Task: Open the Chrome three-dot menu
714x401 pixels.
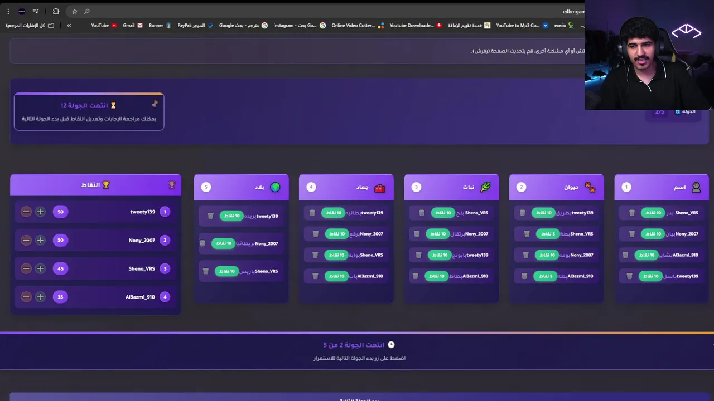Action: tap(8, 11)
